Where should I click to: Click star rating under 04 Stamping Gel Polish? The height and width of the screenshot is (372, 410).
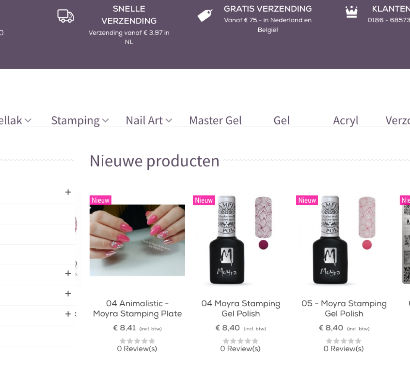(x=240, y=341)
